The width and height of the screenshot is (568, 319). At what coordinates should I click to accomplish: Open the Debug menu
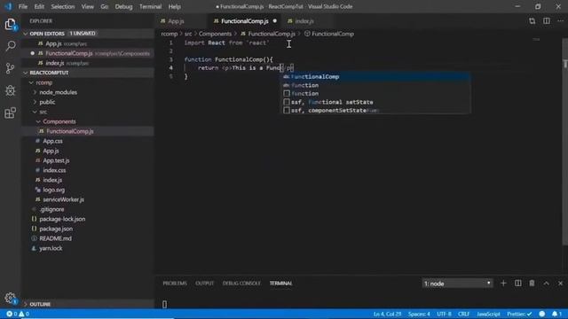(x=123, y=6)
